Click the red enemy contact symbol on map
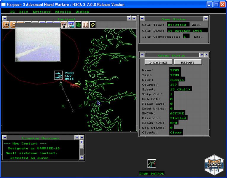This screenshot has height=178, width=227. click(x=74, y=86)
